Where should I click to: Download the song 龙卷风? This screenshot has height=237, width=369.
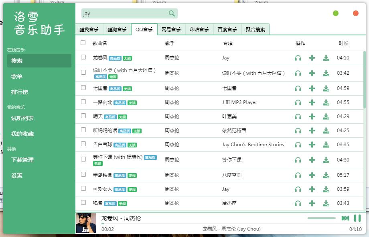[326, 58]
